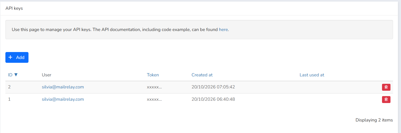Click the 'API keys' page heading
Viewport: 401px width, 133px height.
point(14,8)
